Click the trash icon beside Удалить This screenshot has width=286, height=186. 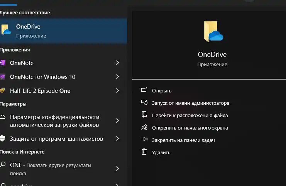pos(144,152)
